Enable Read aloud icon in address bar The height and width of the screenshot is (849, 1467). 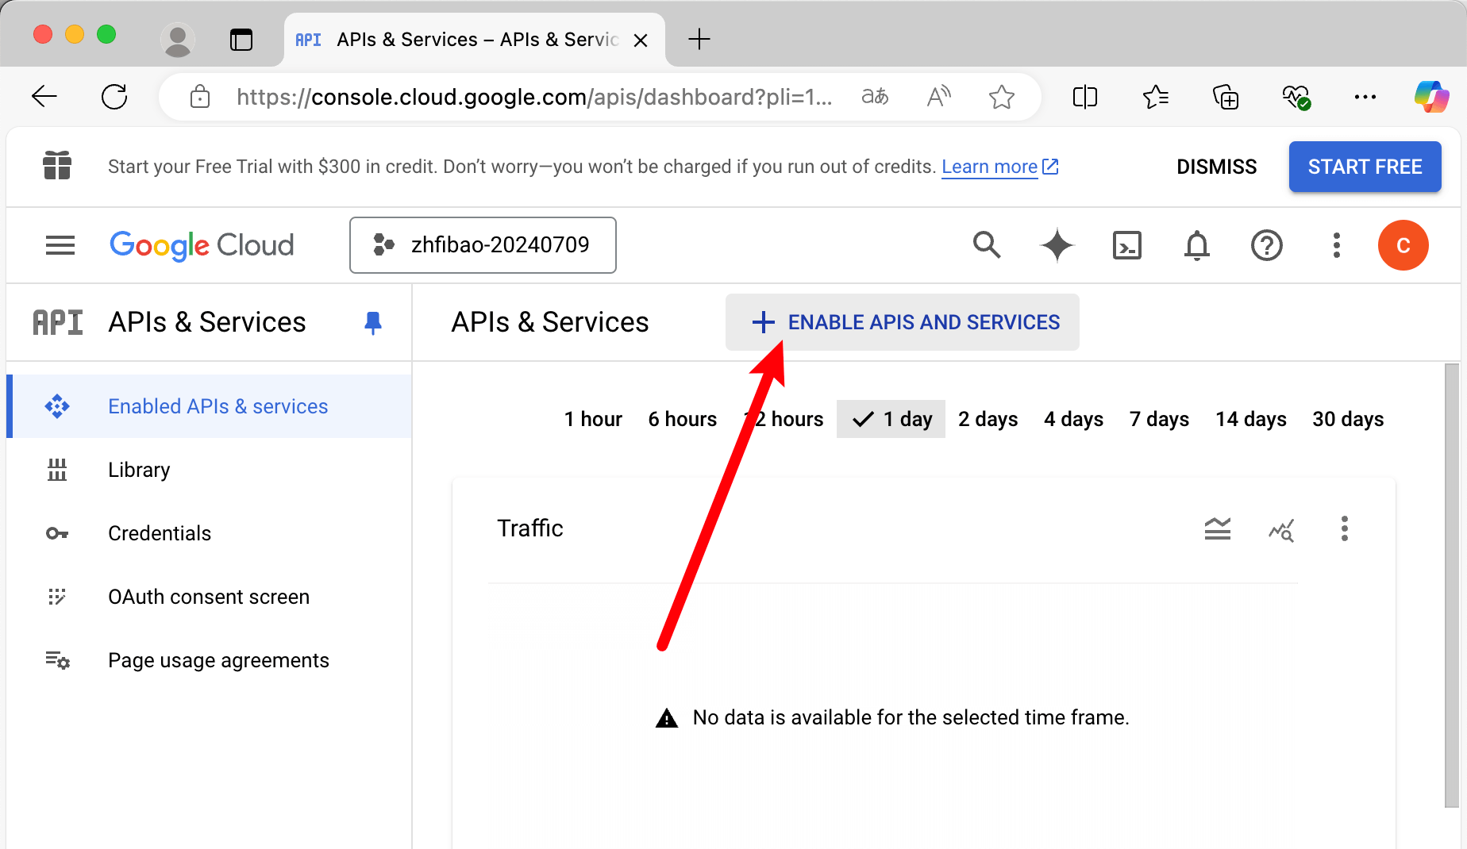939,97
